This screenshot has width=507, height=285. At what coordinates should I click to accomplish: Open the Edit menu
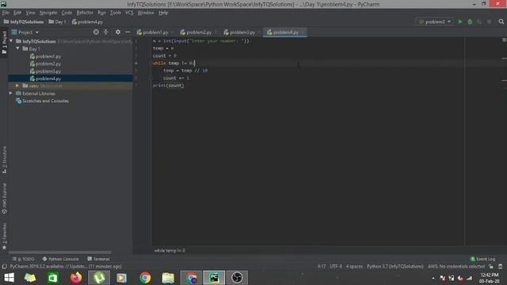(17, 13)
